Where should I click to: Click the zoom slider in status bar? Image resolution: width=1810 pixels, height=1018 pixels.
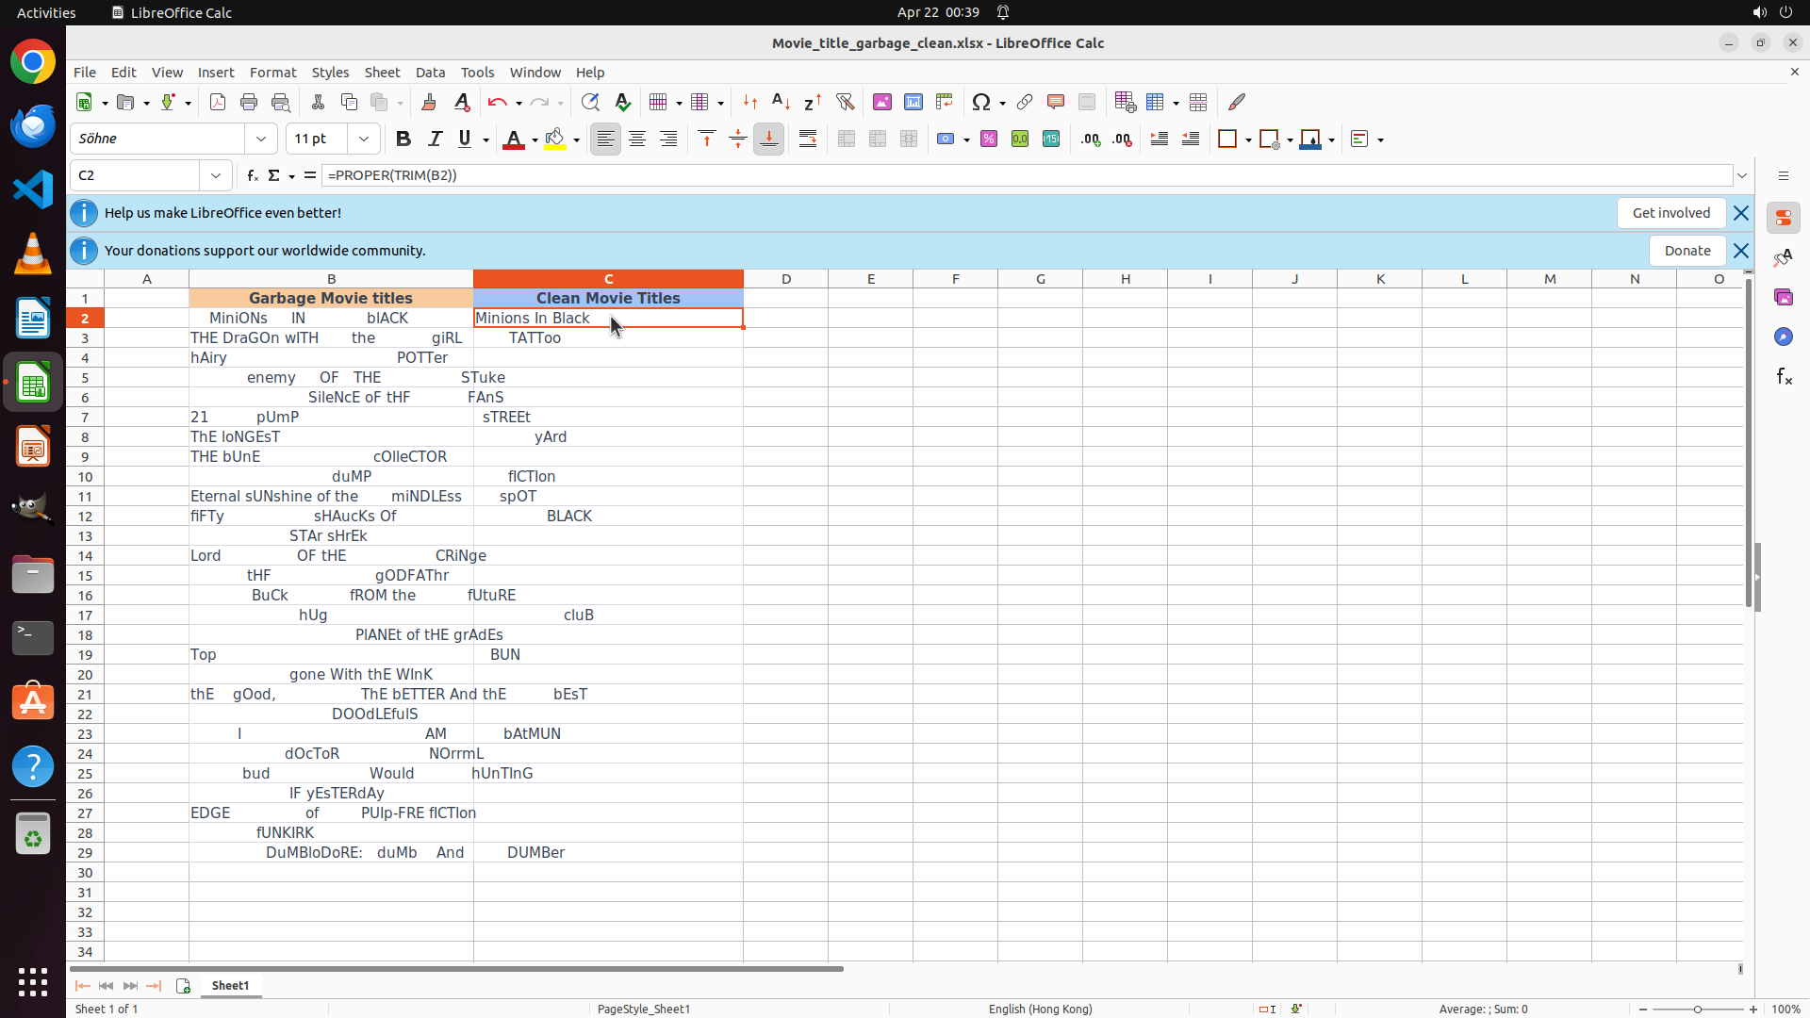(x=1697, y=1009)
